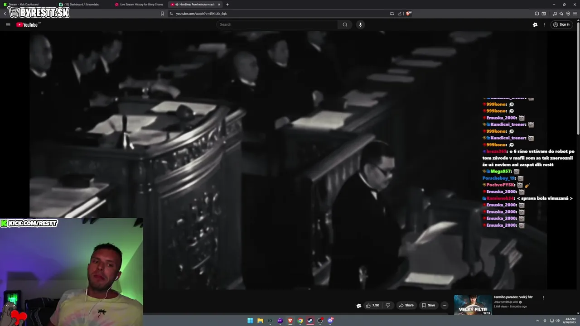Image resolution: width=580 pixels, height=326 pixels.
Task: Open Leo AI sparkle icon
Action: coord(561,14)
